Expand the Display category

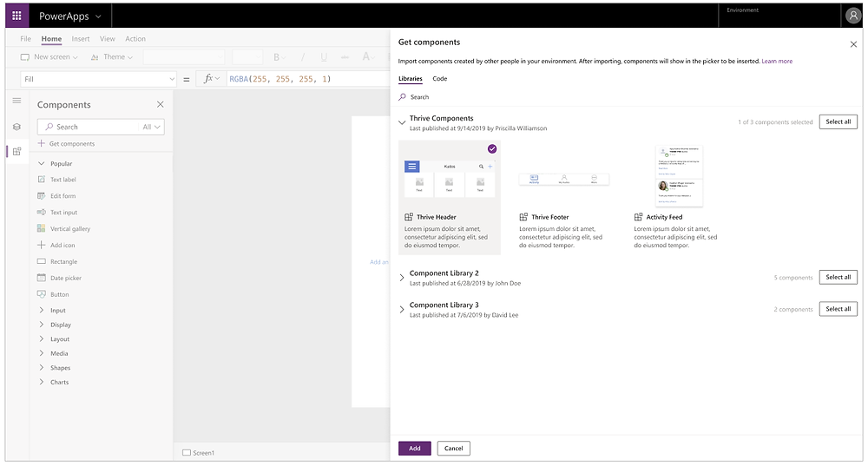41,325
